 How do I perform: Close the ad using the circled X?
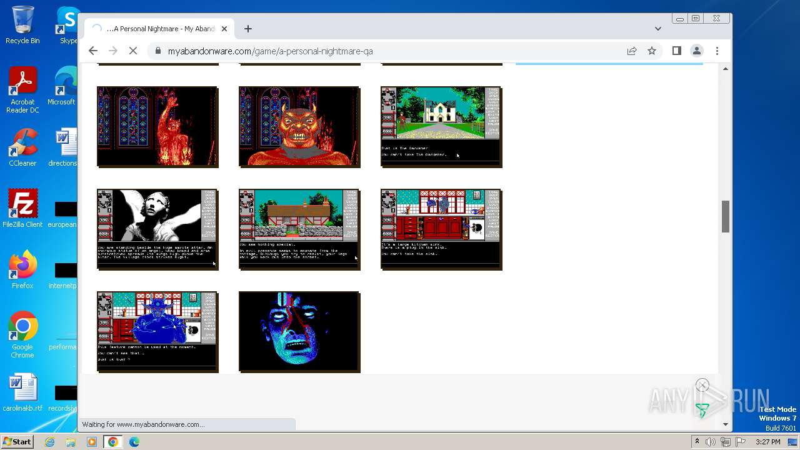(702, 385)
